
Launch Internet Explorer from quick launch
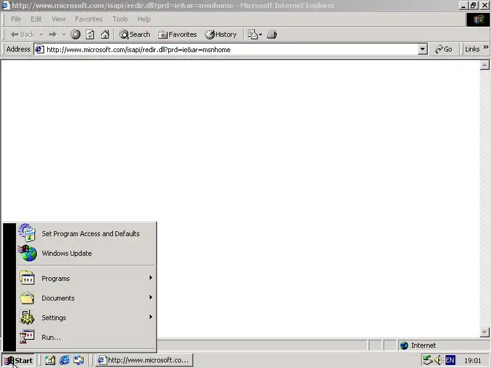64,361
